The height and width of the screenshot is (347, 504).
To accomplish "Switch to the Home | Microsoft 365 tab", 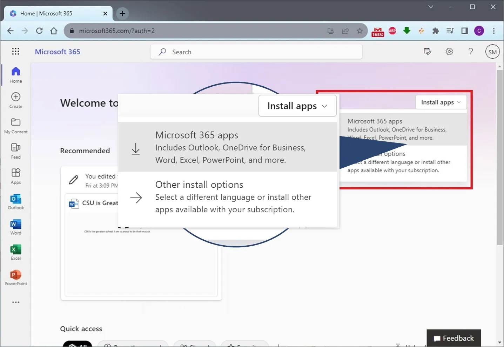I will (53, 13).
